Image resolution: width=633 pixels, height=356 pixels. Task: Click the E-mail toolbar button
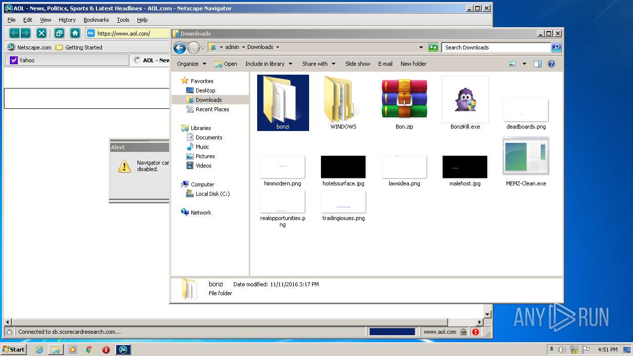coord(385,64)
